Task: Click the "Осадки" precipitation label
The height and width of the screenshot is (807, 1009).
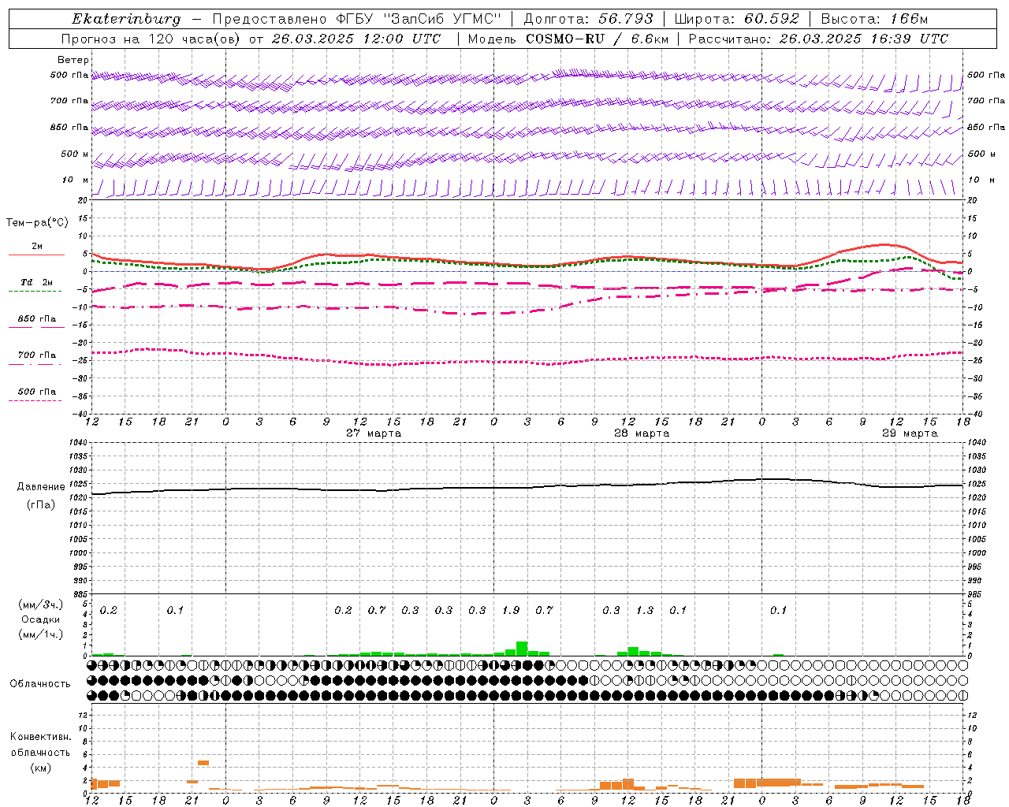Action: click(x=41, y=620)
